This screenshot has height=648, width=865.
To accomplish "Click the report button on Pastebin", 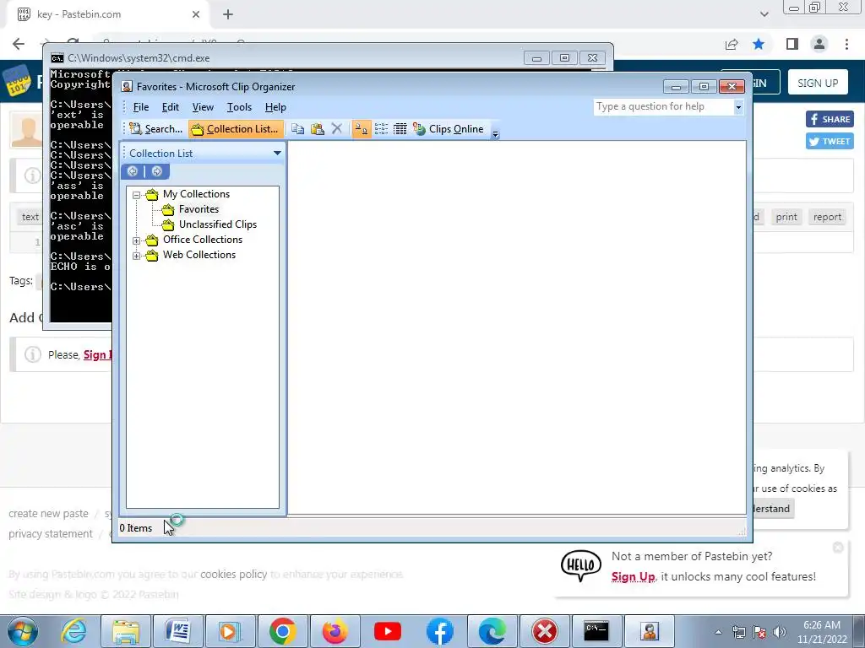I will point(827,217).
